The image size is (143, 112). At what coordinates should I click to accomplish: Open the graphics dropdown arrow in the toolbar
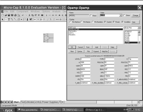pos(21,19)
